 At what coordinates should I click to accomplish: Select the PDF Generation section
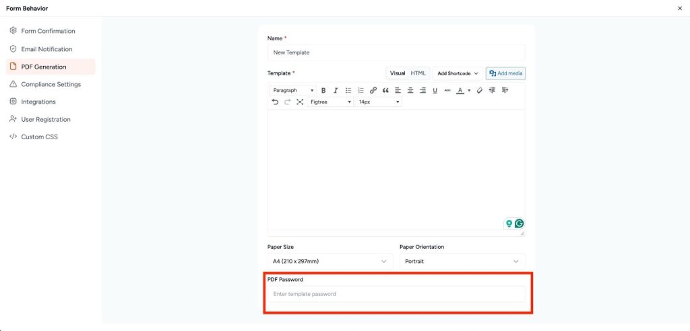click(51, 67)
